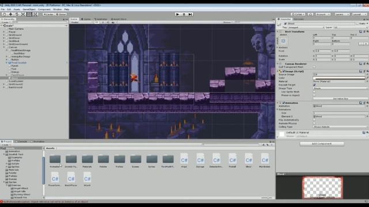
Task: Click the Step forward button
Action: click(190, 14)
